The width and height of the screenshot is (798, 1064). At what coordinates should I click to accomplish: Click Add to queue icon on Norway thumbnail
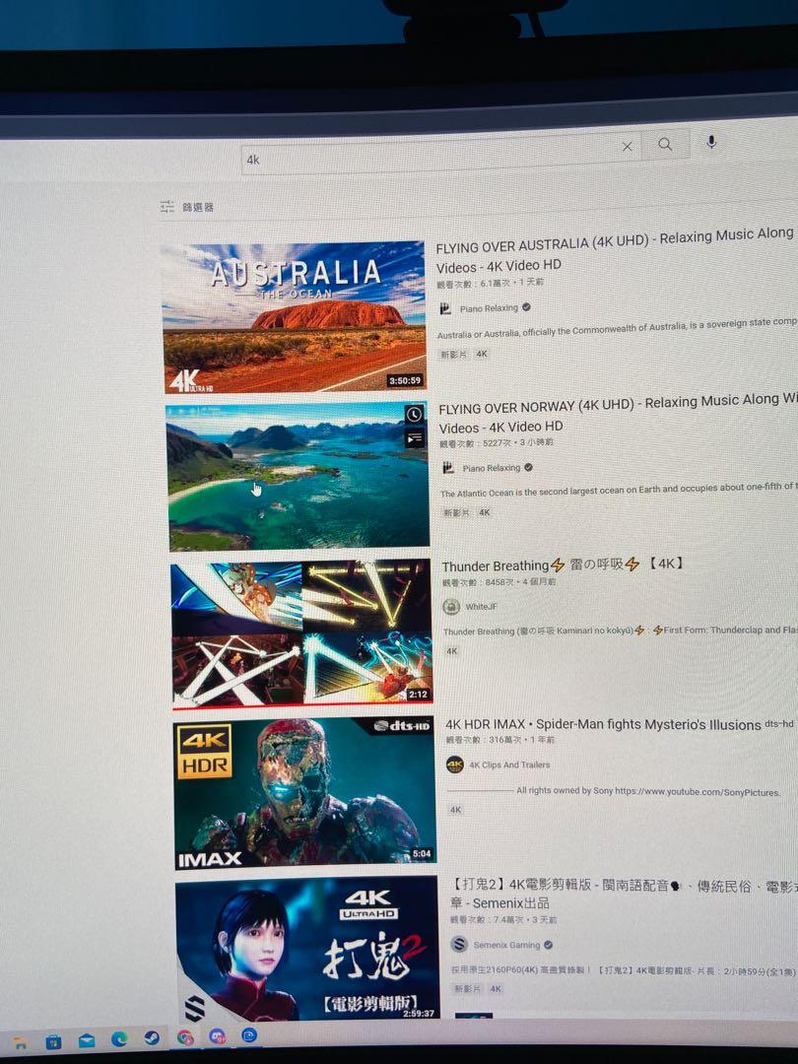pyautogui.click(x=414, y=439)
